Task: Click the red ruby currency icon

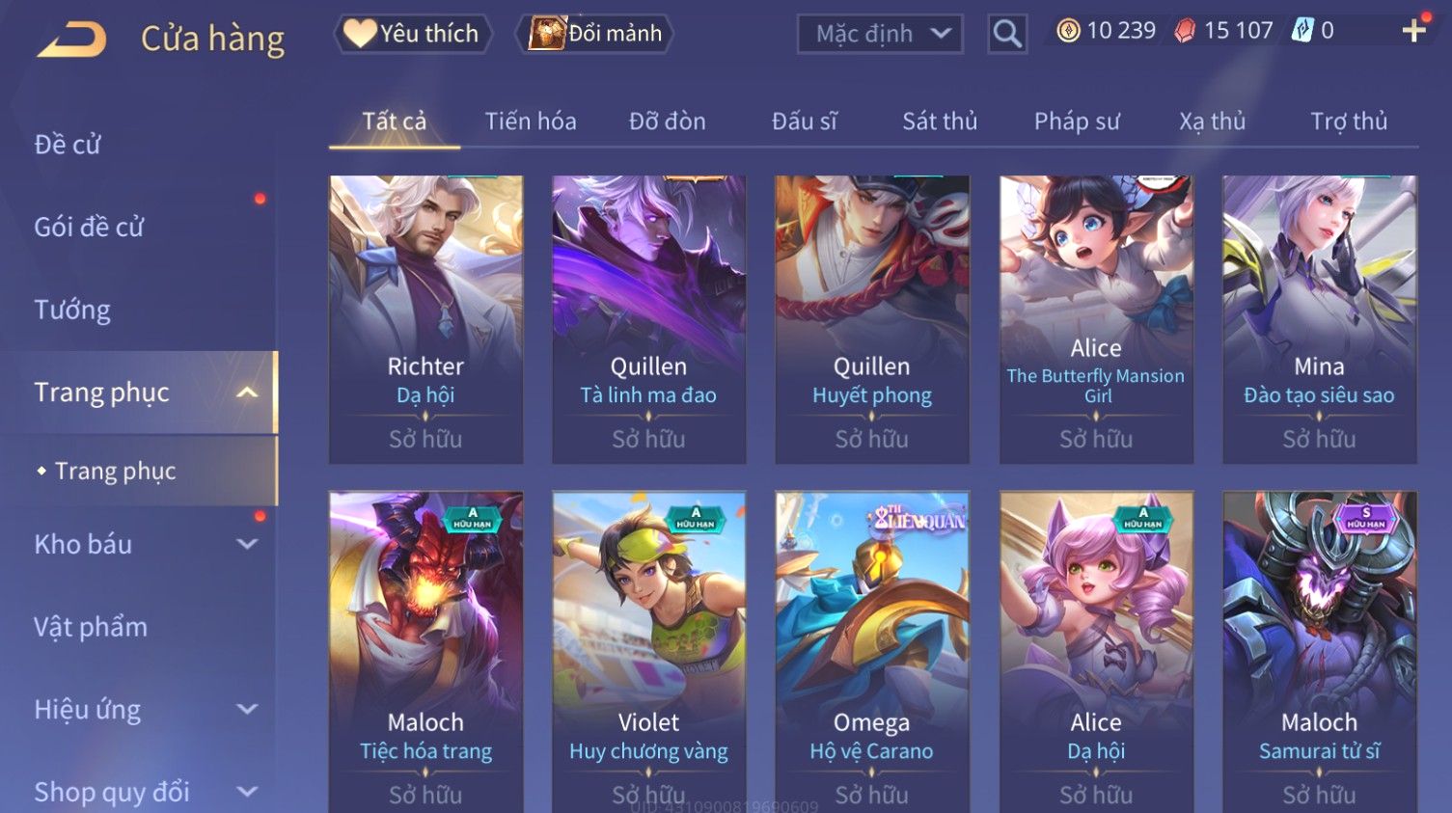Action: (1185, 31)
